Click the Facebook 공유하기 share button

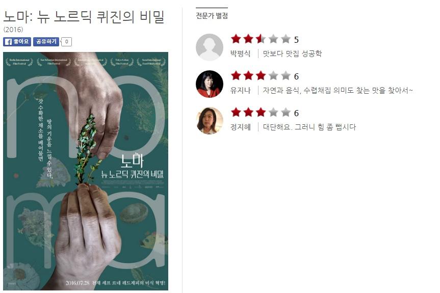coord(46,41)
